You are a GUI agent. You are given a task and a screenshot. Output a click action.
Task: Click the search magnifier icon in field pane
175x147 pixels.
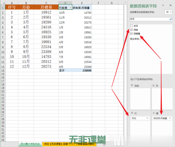pos(171,19)
